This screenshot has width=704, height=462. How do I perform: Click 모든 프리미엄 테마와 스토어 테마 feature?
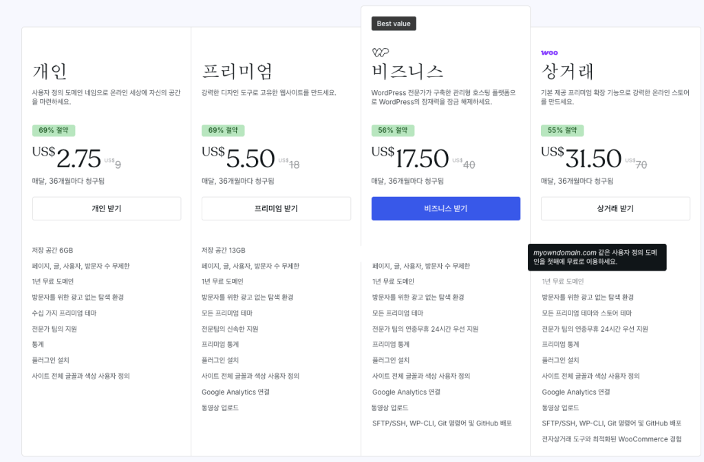[587, 313]
